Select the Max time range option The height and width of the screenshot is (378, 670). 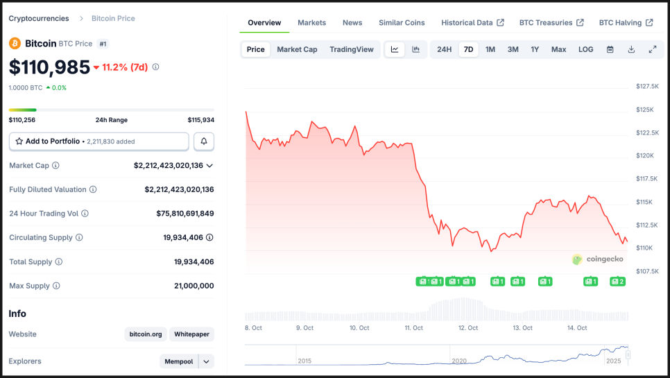click(x=558, y=49)
